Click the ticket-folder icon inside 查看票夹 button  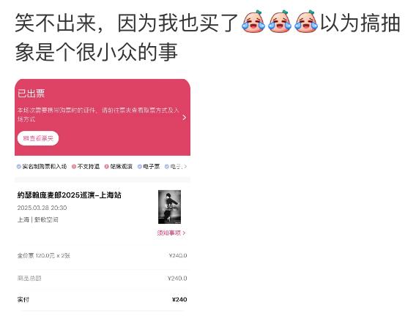pos(26,138)
